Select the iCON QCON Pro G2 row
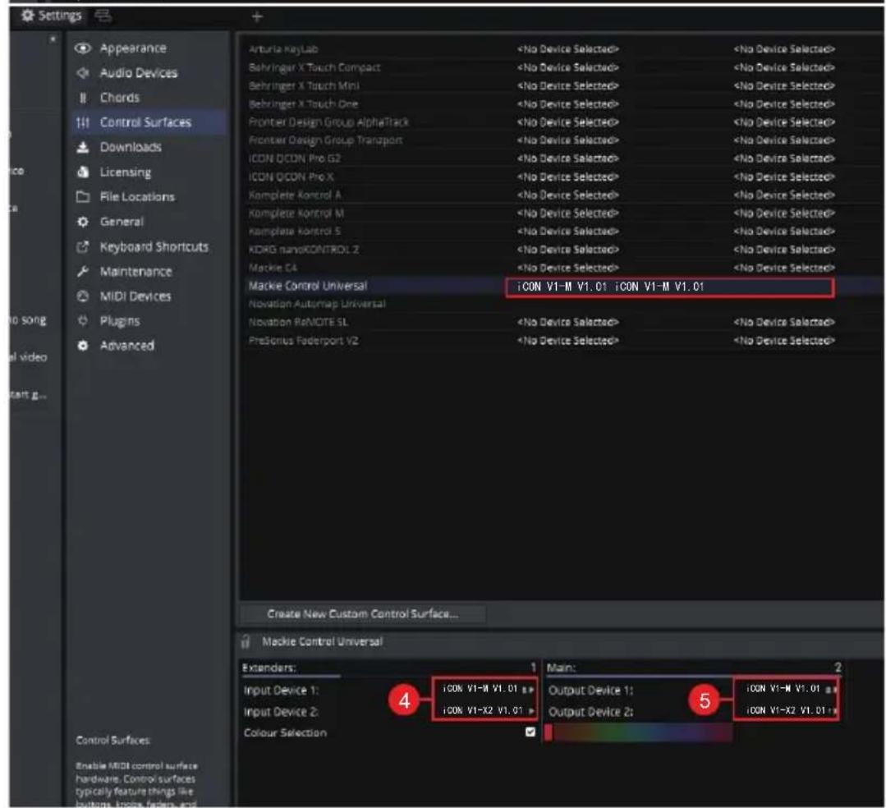The image size is (886, 808). tap(562, 158)
